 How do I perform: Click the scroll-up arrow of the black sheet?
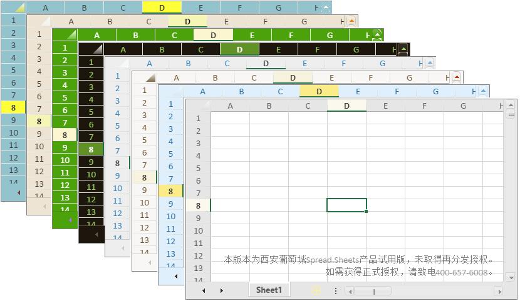(x=403, y=49)
